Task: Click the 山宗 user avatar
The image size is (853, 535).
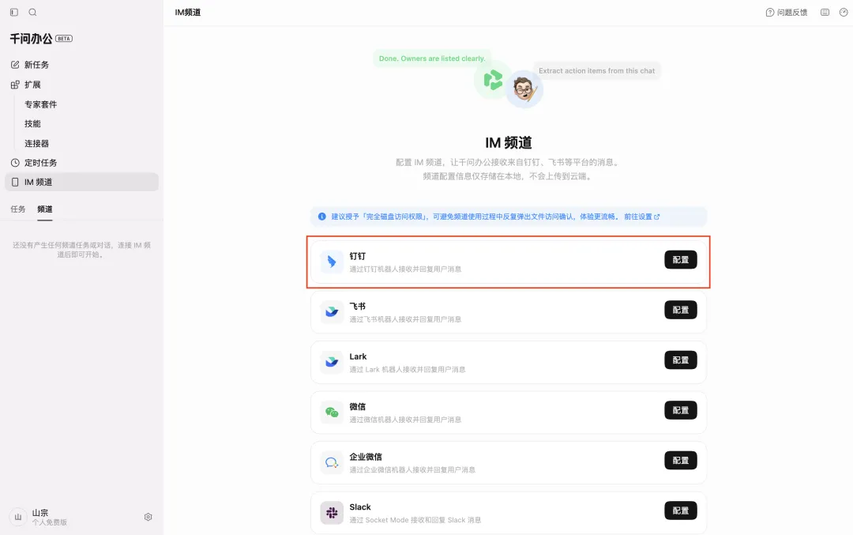Action: click(x=18, y=517)
